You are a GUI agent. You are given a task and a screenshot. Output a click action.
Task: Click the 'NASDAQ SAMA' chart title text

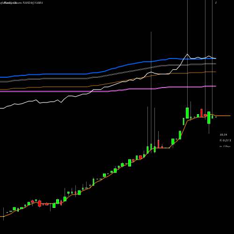click(33, 3)
